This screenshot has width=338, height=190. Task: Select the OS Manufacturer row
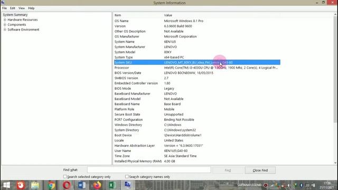[x=197, y=36]
